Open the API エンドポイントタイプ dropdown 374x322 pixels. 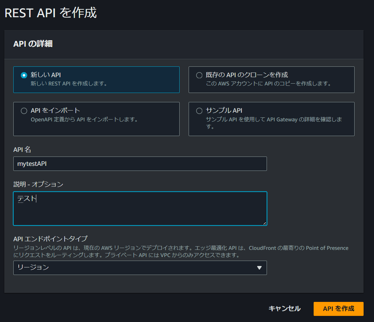click(x=140, y=268)
